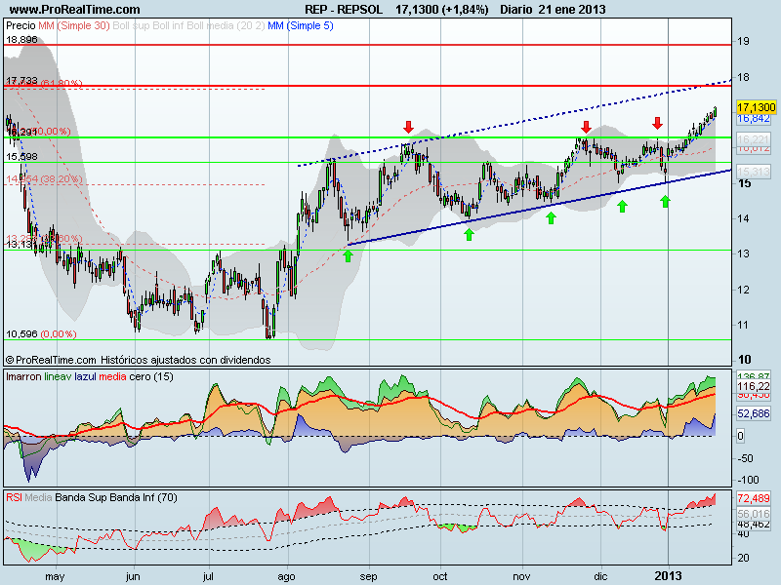Click the red 72,489 RSI value tag
This screenshot has width=781, height=585.
753,498
